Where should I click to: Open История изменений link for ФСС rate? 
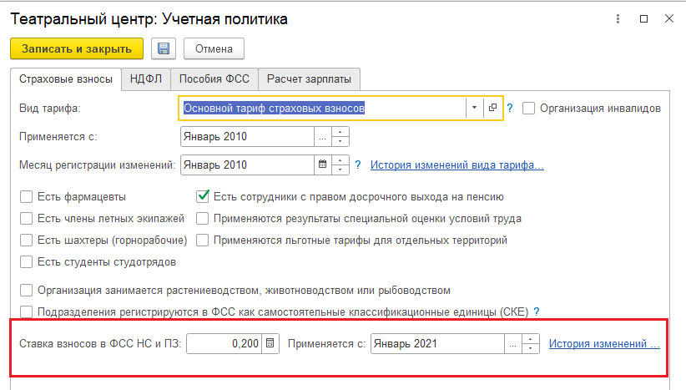coord(604,343)
